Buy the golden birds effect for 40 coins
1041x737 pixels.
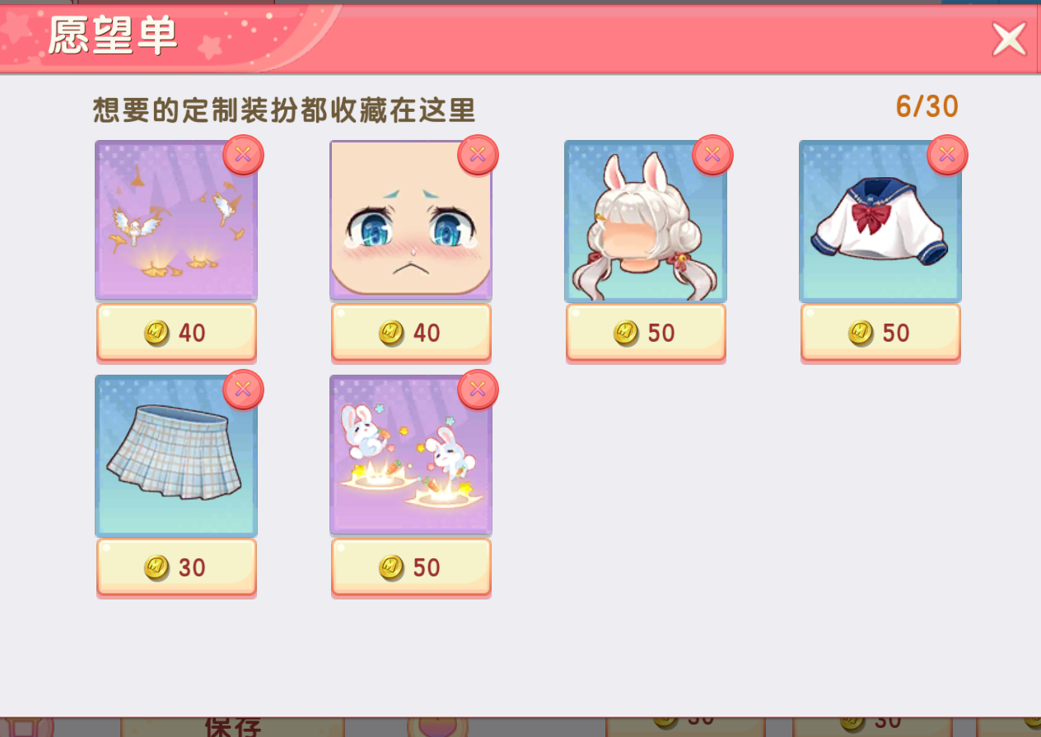176,333
